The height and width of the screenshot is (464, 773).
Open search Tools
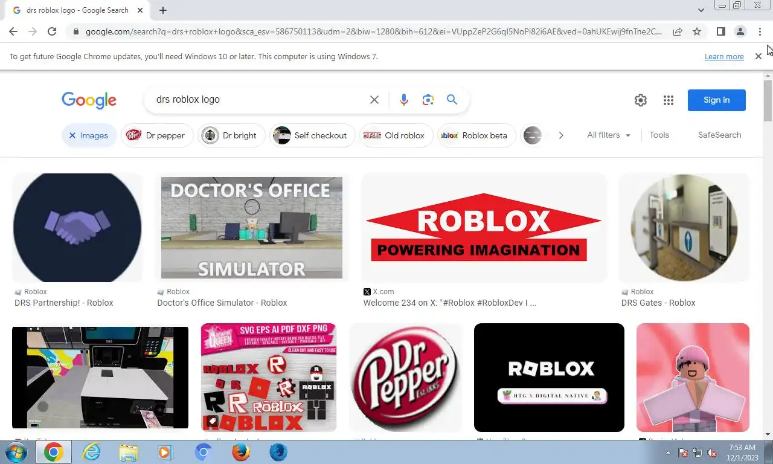click(x=659, y=135)
